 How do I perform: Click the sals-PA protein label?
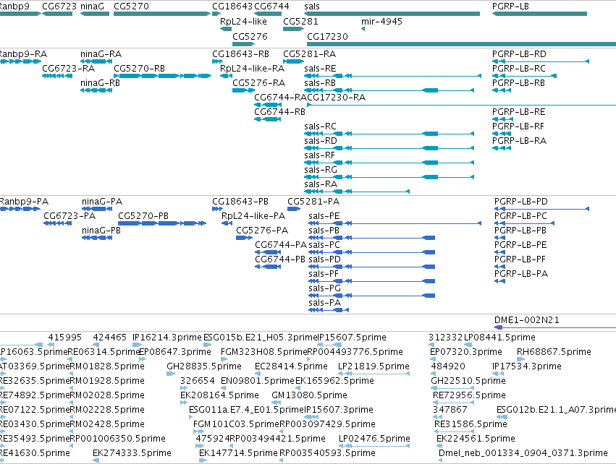click(325, 303)
